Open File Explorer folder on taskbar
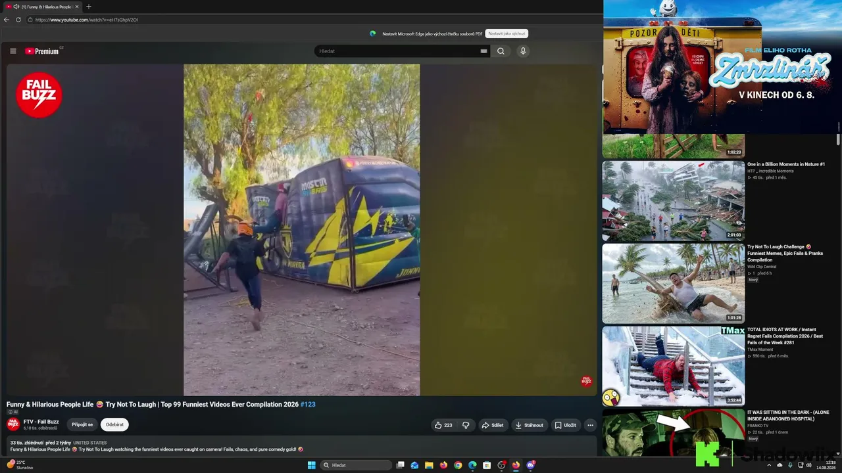This screenshot has height=473, width=842. coord(429,465)
